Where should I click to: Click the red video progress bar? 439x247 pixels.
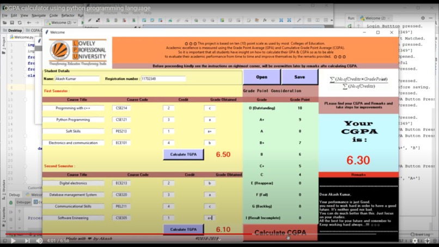[129, 234]
